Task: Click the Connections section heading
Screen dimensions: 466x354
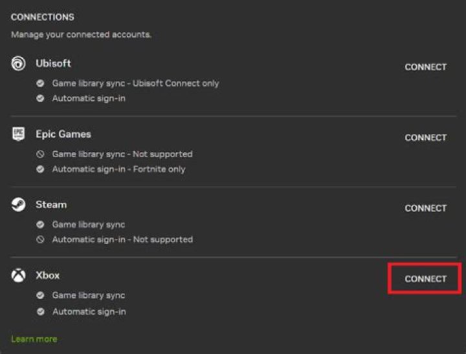Action: 43,17
